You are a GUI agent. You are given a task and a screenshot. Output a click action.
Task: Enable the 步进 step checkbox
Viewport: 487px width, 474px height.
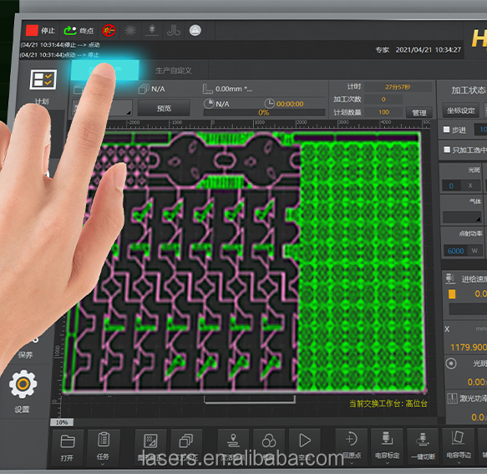tap(447, 130)
